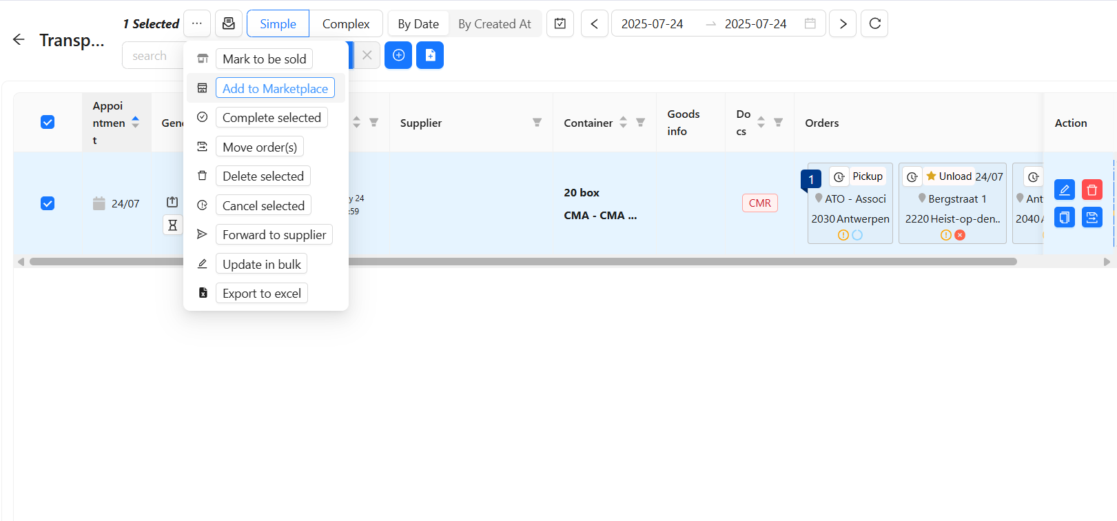
Task: Uncheck the 24/07 row checkbox
Action: coord(48,203)
